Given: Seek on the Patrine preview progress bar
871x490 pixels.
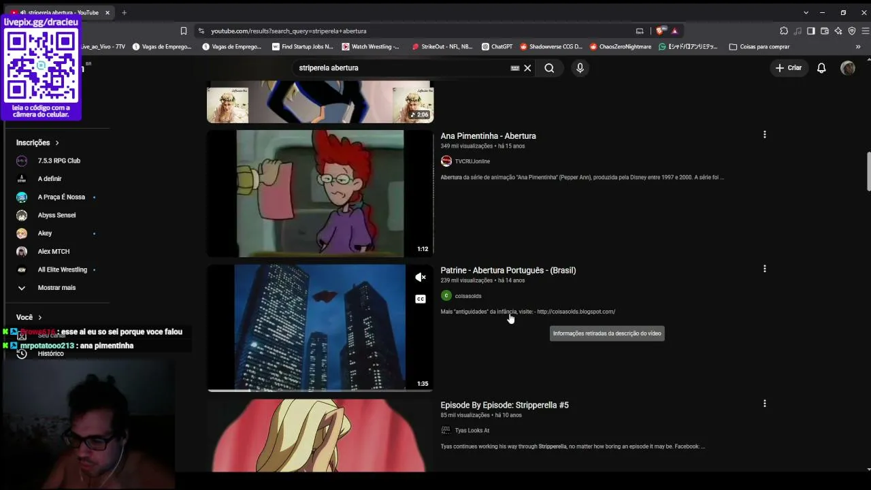Looking at the screenshot, I should point(320,390).
